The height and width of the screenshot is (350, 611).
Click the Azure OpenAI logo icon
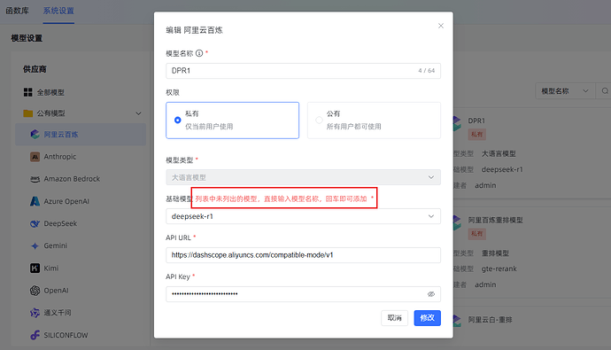[x=35, y=201]
